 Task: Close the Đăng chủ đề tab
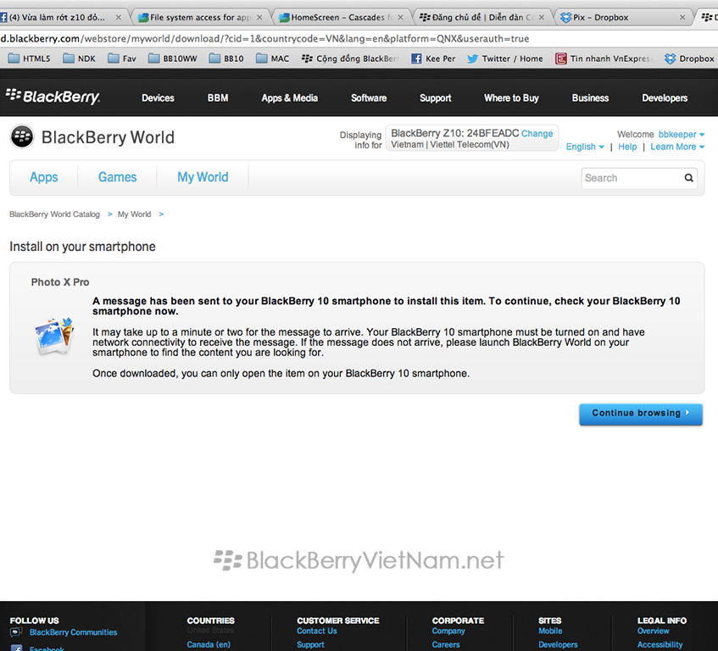[x=541, y=18]
